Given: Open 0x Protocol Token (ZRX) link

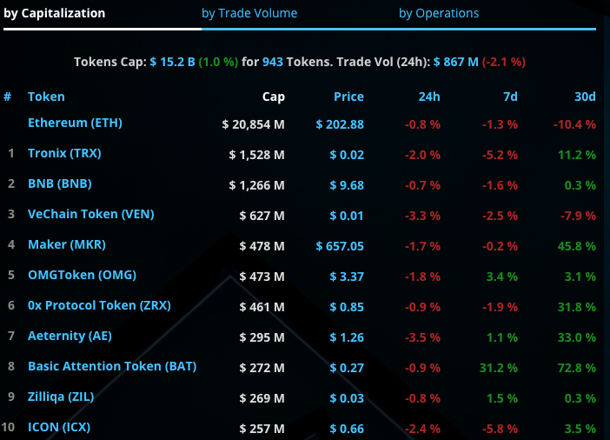Looking at the screenshot, I should [99, 306].
